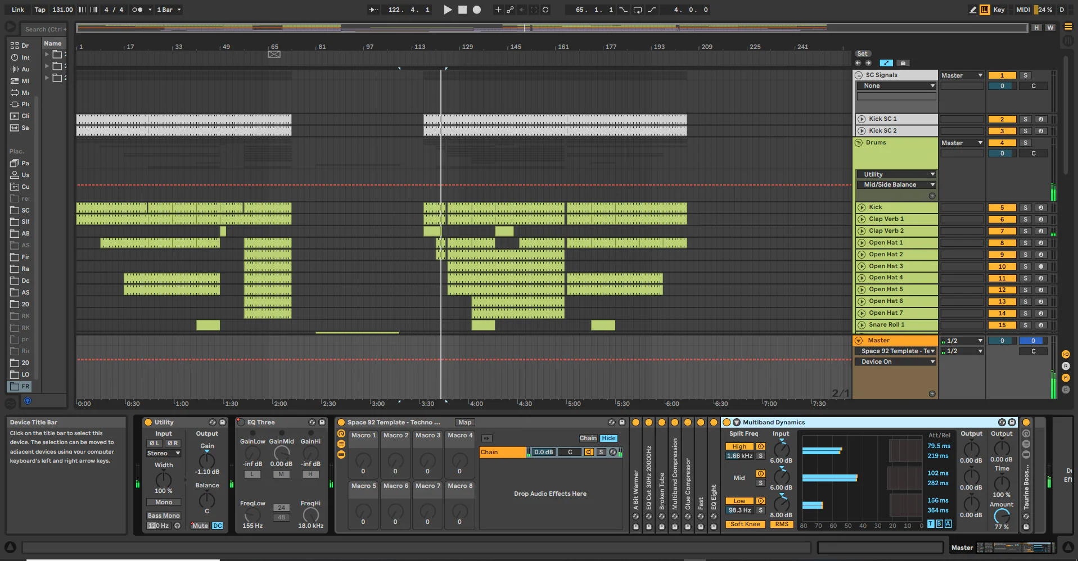
Task: Open Drums Utility device chooser
Action: coord(896,174)
